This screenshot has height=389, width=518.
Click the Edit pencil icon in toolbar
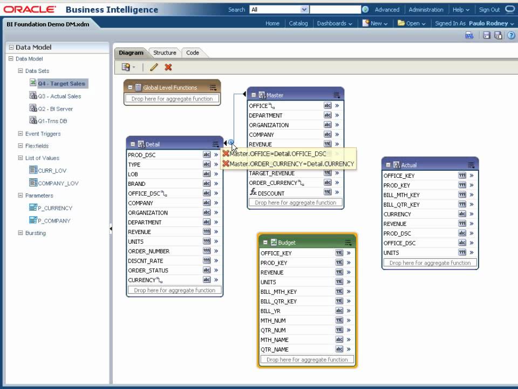(x=154, y=67)
